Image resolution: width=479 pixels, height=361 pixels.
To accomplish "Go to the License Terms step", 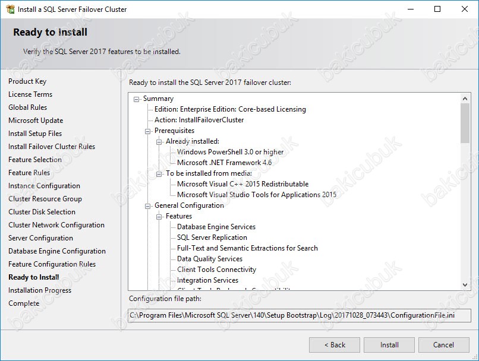I will [30, 94].
